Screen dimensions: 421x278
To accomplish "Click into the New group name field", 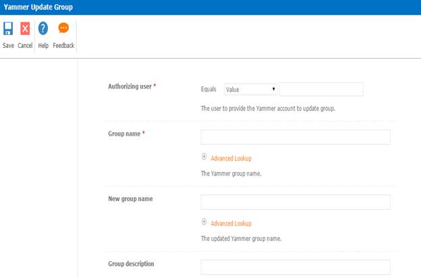I will click(x=296, y=202).
